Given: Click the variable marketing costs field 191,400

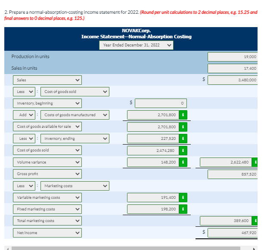Looking at the screenshot, I should [153, 198].
